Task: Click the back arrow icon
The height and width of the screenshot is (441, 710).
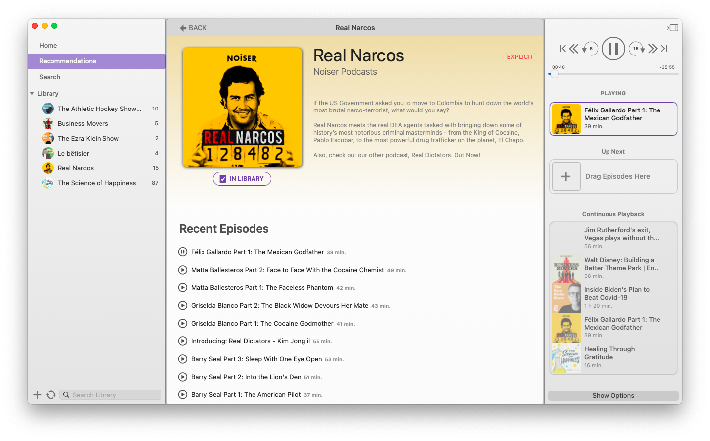Action: [183, 28]
